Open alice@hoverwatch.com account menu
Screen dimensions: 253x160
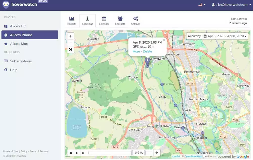[x=231, y=5]
